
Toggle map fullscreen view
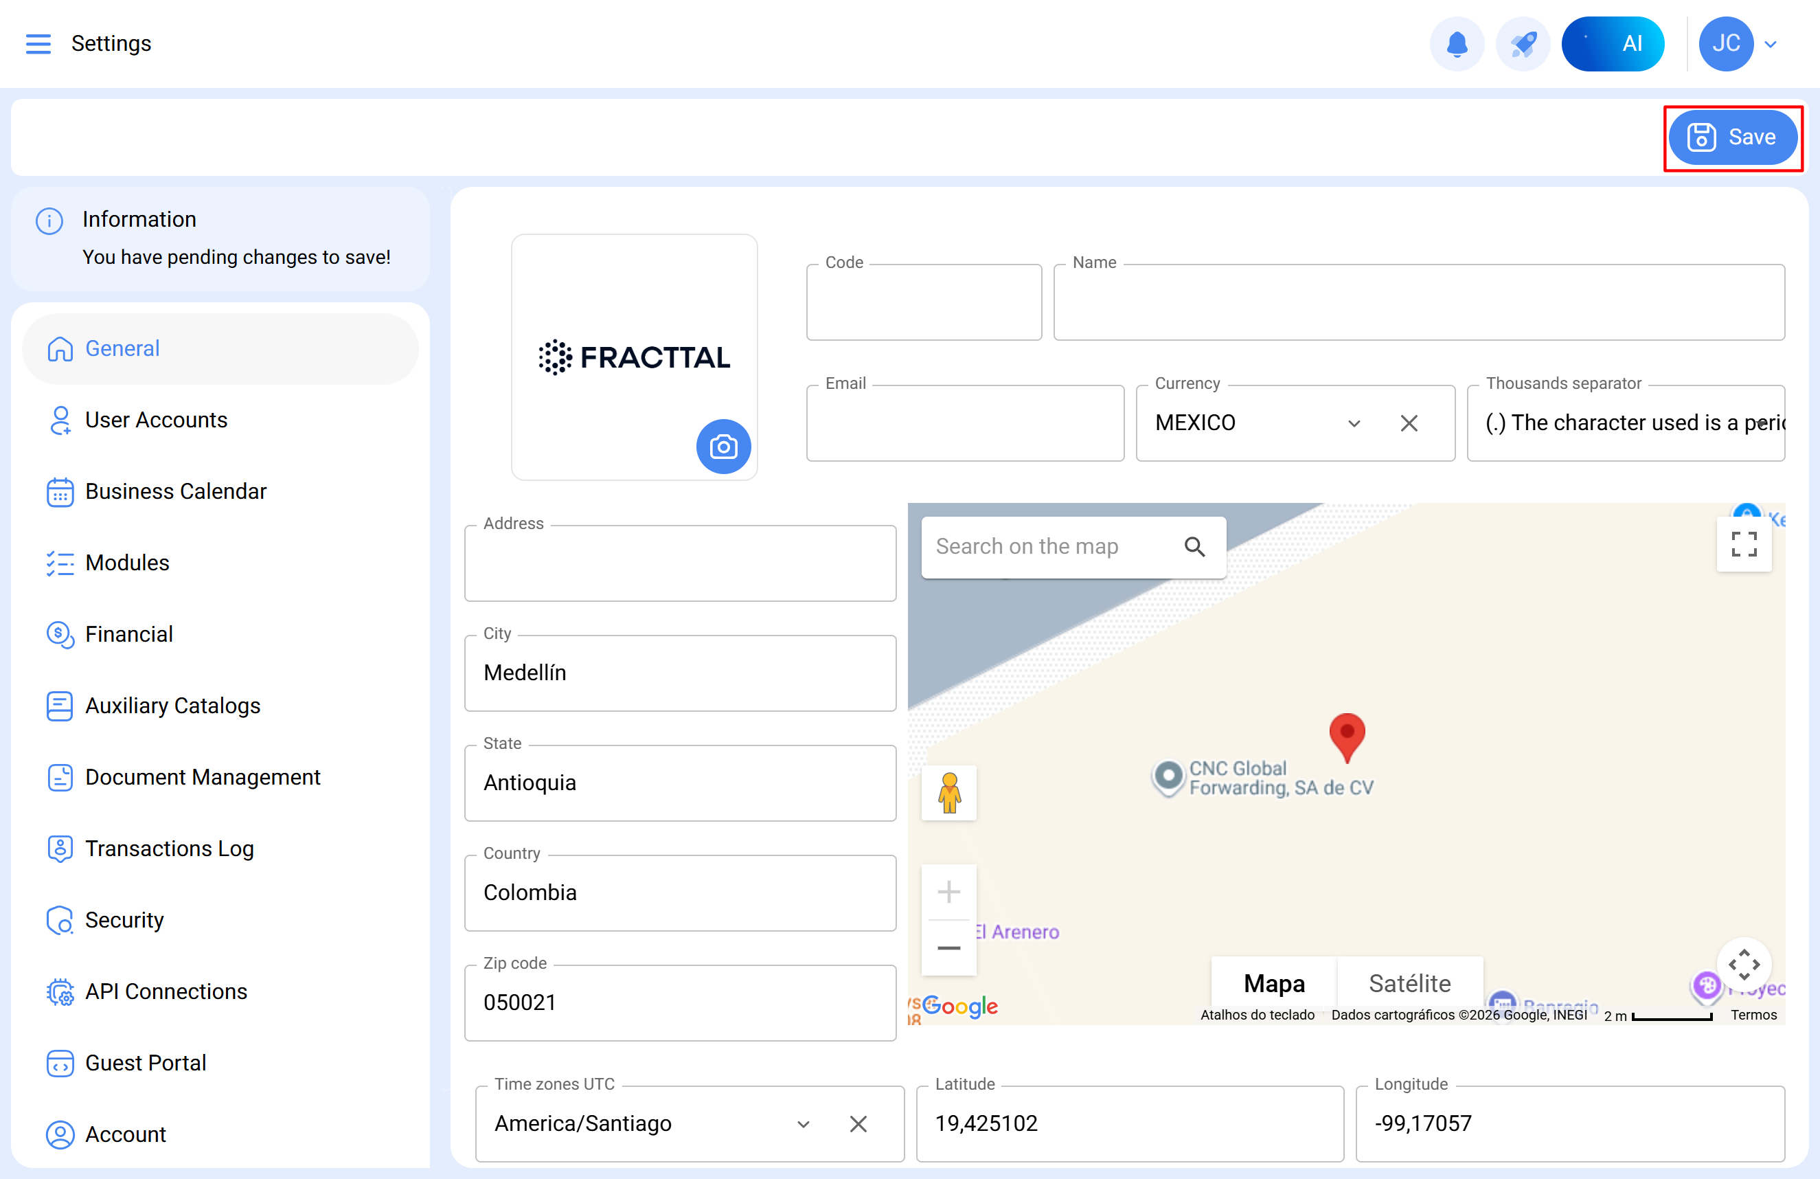1743,544
